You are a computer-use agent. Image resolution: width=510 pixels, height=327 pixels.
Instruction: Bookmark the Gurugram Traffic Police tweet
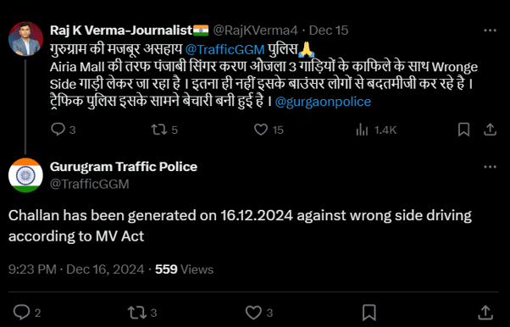click(369, 313)
